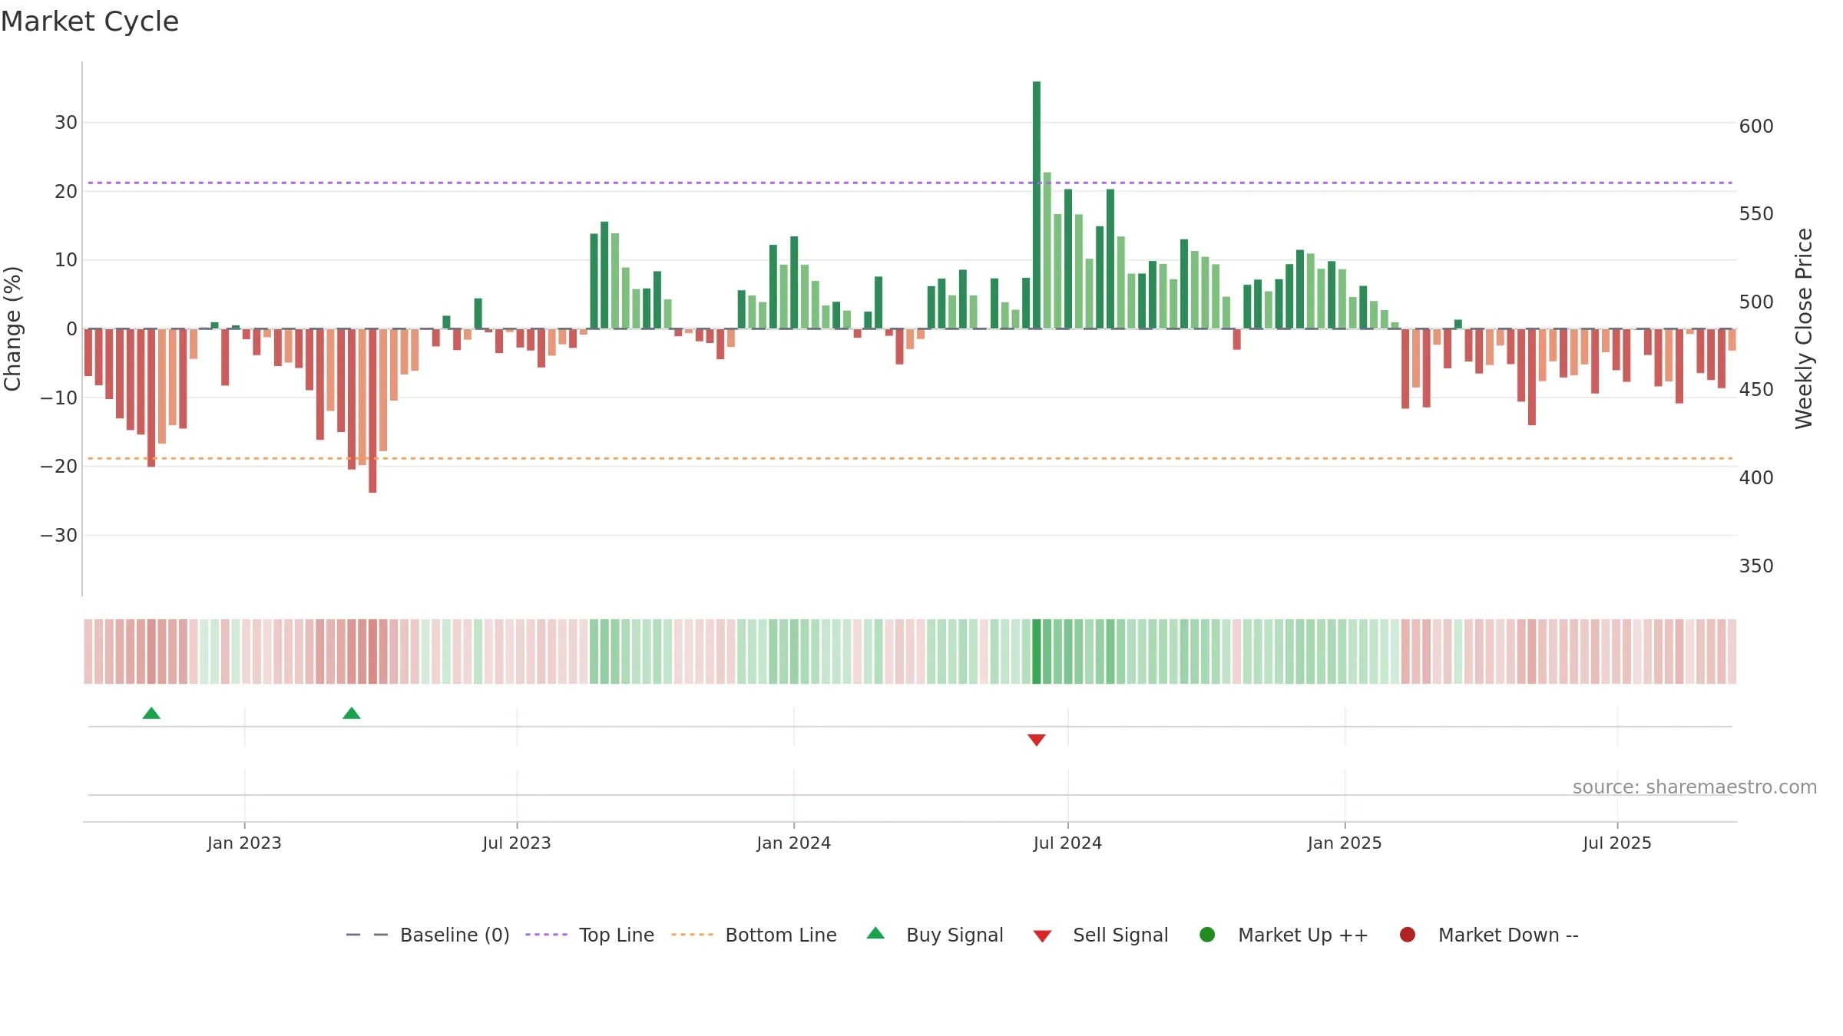Click the Weekly Close Price axis title

point(1804,328)
